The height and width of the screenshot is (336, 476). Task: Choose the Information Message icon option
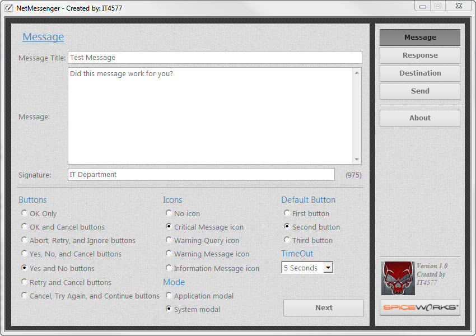(169, 268)
